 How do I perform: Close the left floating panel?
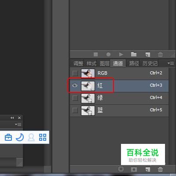(19, 118)
